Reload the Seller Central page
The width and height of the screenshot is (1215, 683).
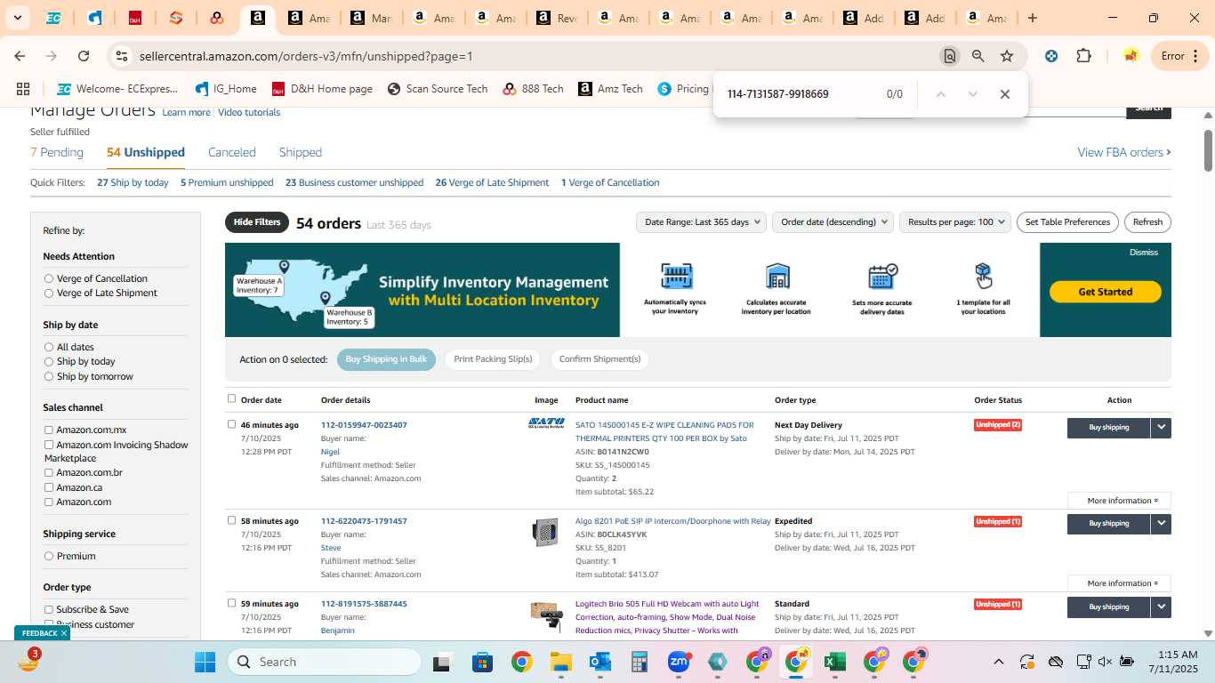click(x=84, y=56)
